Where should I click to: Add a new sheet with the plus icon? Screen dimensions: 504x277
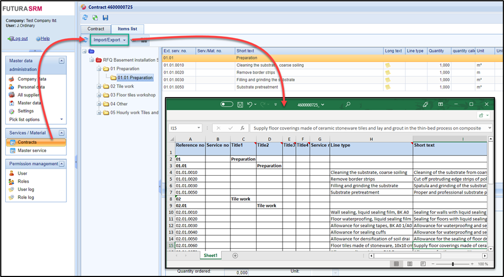(x=235, y=255)
